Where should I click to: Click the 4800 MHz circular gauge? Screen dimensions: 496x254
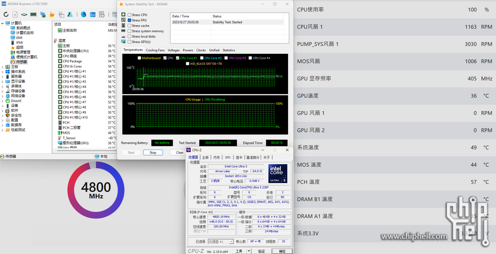(x=96, y=190)
